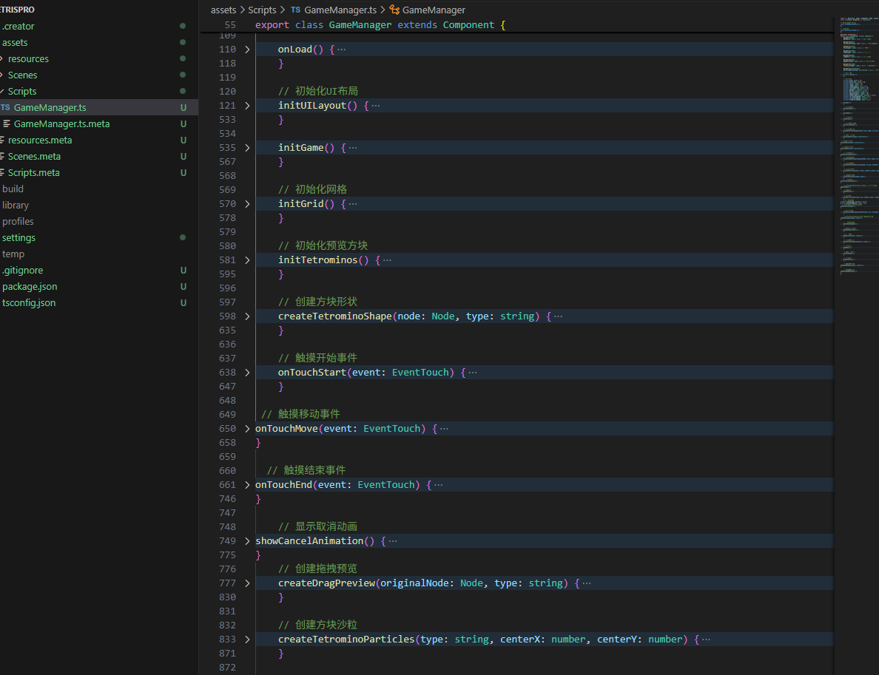Open package.json from the file tree

coord(30,287)
